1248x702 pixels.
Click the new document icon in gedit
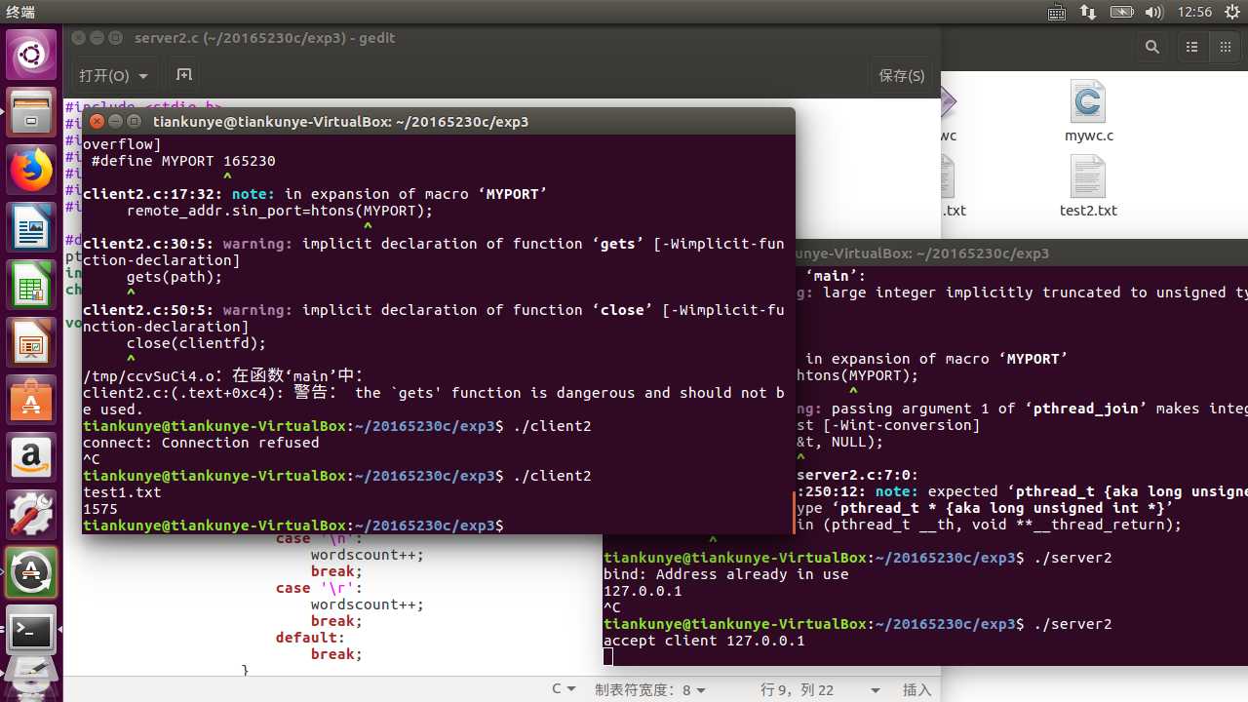click(x=183, y=75)
